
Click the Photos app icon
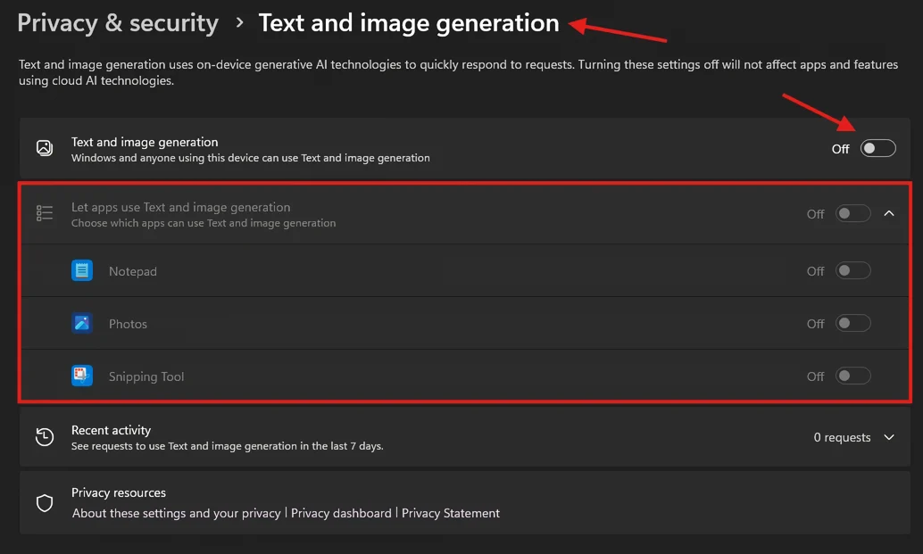[82, 323]
